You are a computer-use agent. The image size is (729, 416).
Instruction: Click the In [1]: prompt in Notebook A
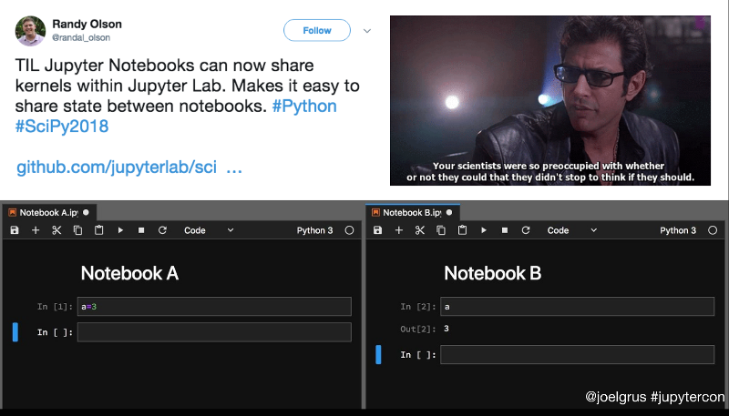tap(55, 307)
